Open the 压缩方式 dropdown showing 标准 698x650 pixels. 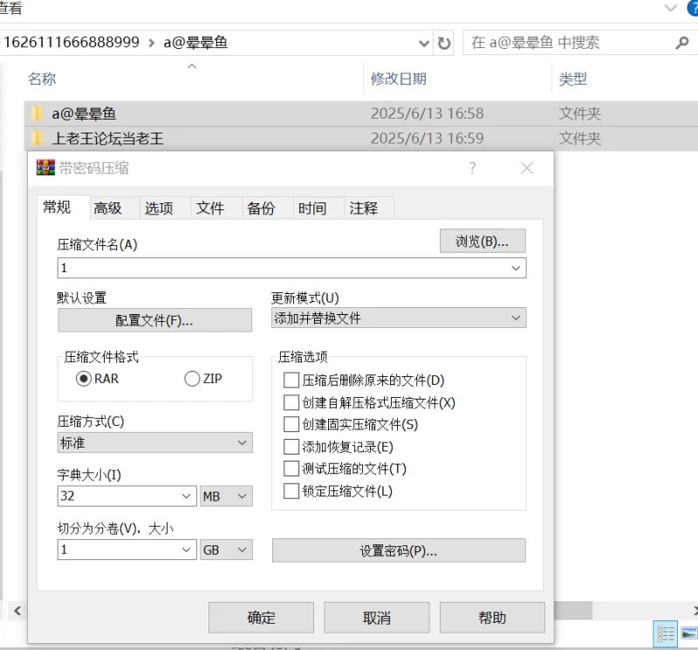[x=155, y=442]
